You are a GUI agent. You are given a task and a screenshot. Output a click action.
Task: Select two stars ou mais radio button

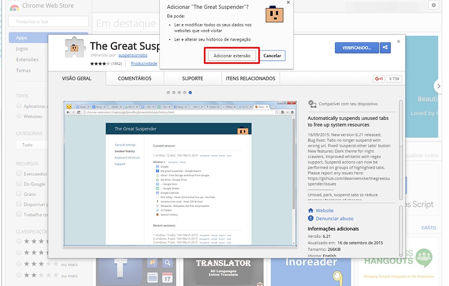[19, 275]
